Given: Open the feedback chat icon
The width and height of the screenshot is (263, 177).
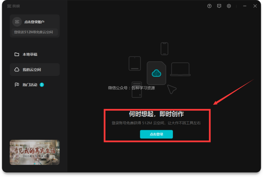Looking at the screenshot, I should (x=219, y=6).
